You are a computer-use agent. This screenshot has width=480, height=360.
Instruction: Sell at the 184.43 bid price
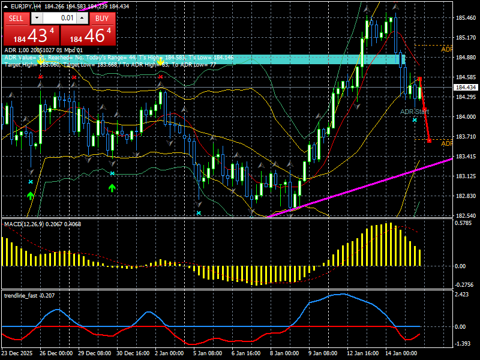[x=32, y=35]
